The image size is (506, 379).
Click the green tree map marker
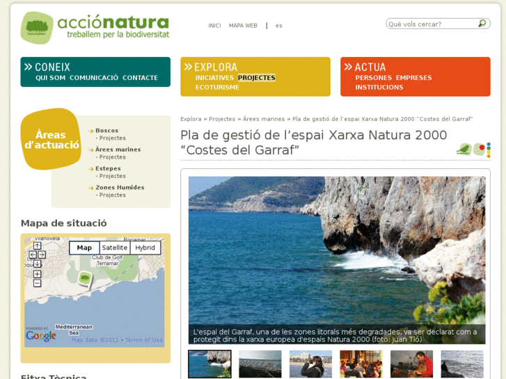(85, 279)
